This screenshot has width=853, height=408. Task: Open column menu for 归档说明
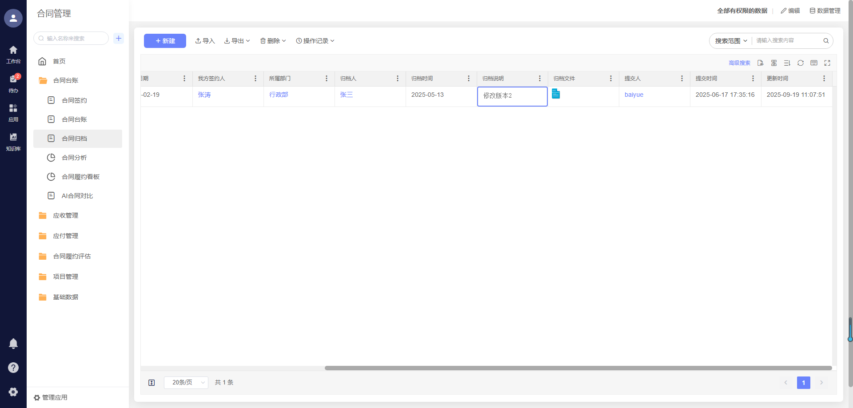coord(540,79)
